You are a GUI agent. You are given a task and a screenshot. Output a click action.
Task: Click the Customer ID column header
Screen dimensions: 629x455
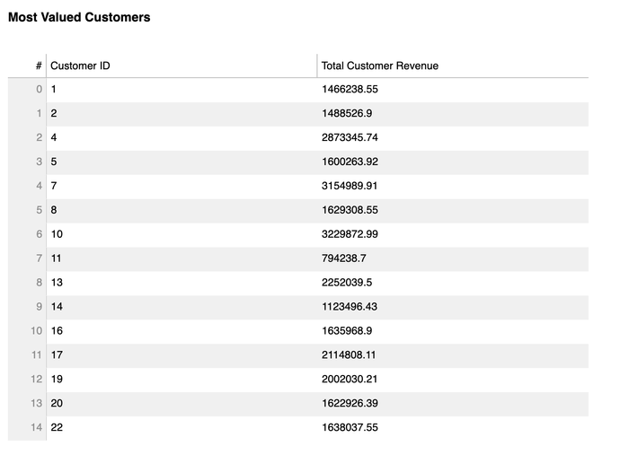[x=80, y=66]
